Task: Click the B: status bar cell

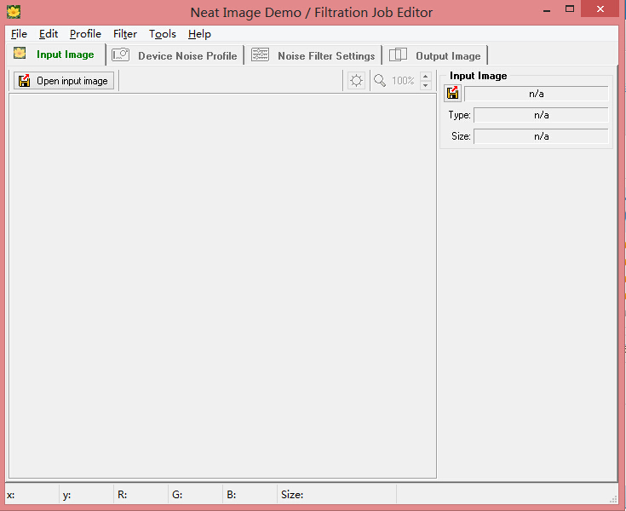Action: [250, 495]
